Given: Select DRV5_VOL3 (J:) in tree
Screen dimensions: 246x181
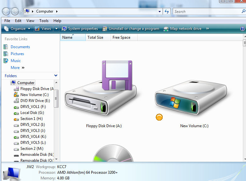Looking at the screenshot, I should pos(33,130).
